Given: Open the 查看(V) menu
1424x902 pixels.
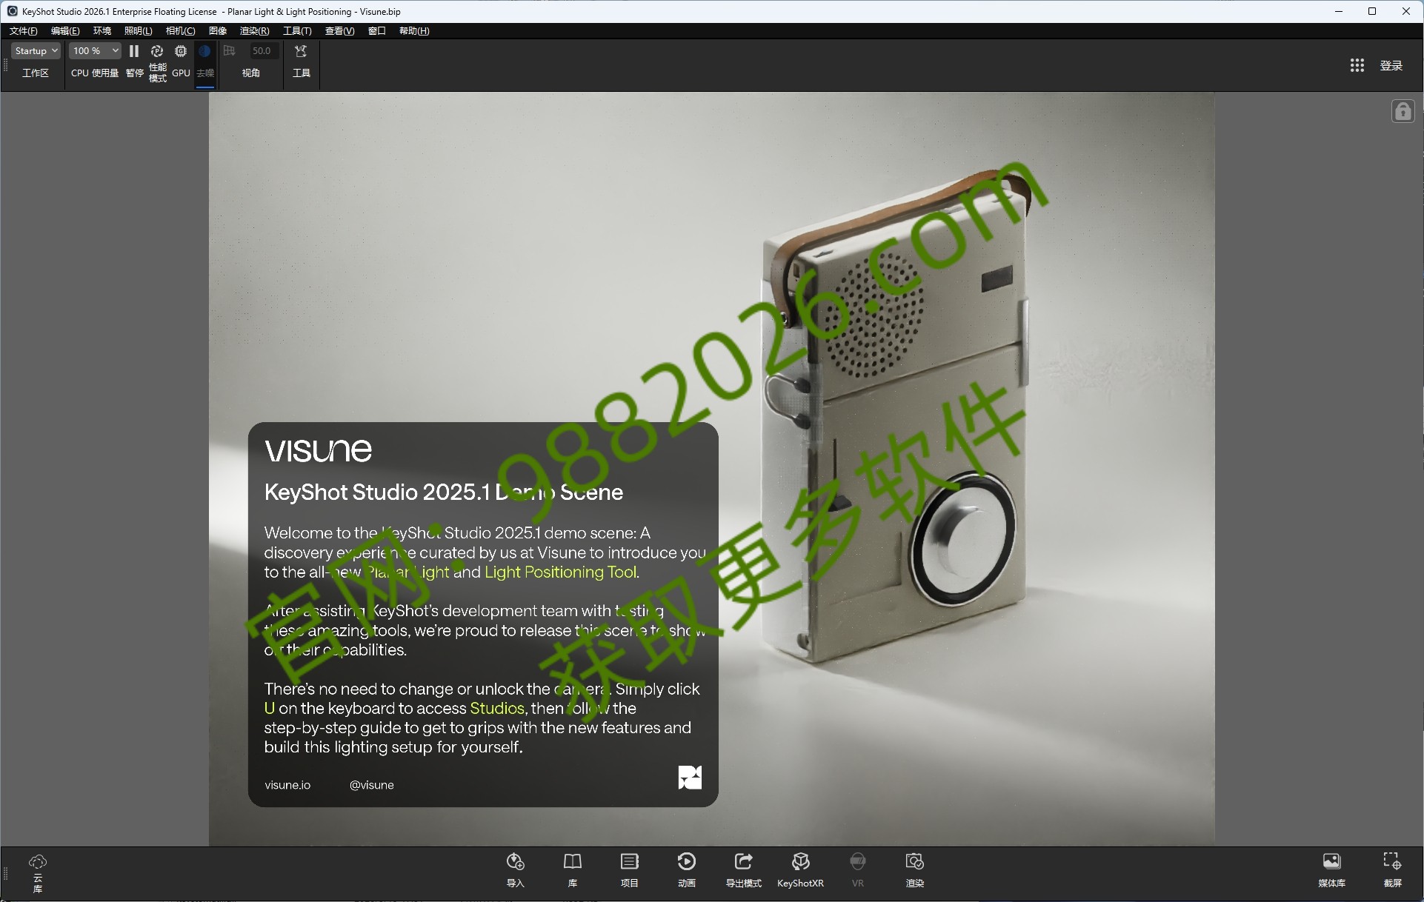Looking at the screenshot, I should (339, 31).
